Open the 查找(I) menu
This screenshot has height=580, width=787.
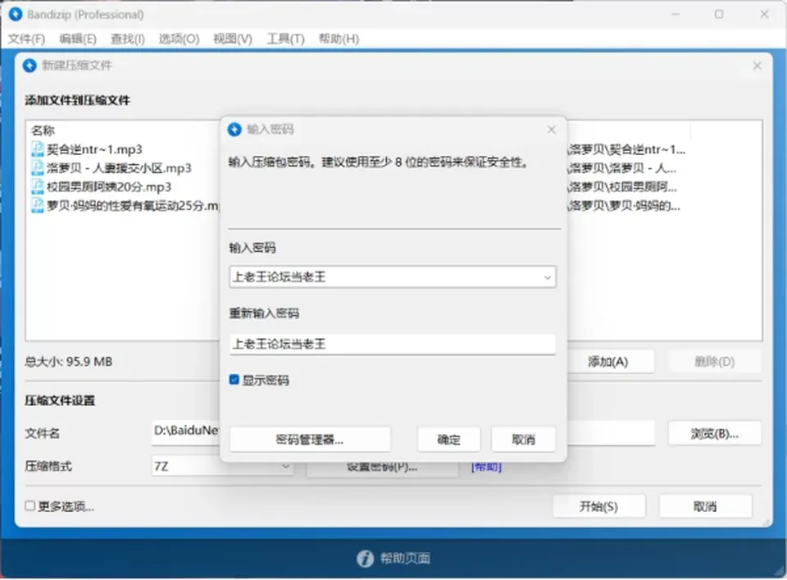128,39
